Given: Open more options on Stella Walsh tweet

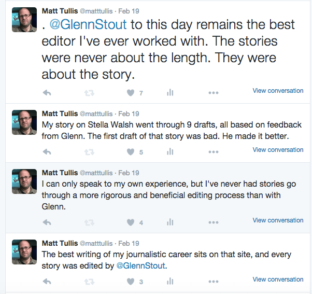Looking at the screenshot, I should tap(213, 152).
